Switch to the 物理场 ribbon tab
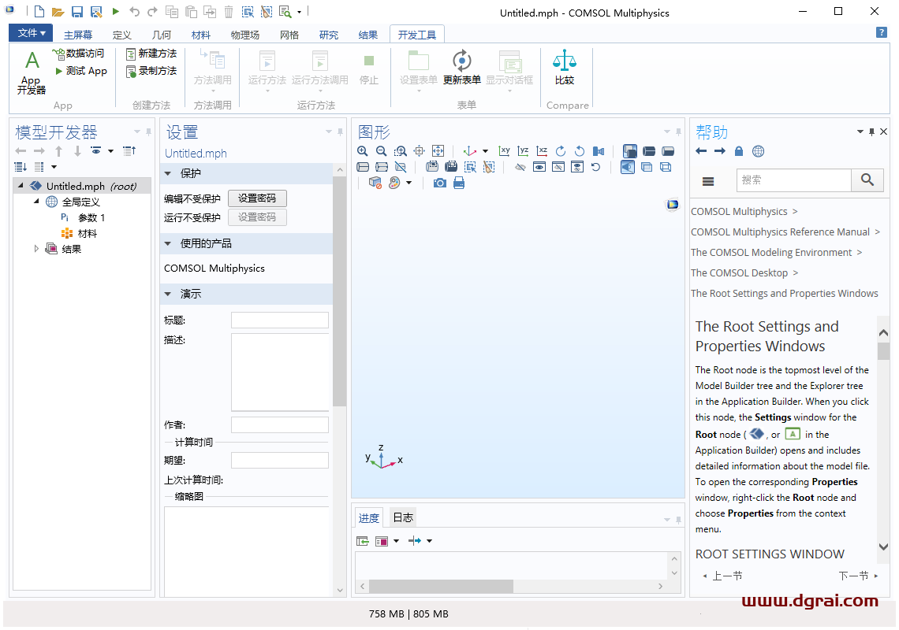 (244, 35)
